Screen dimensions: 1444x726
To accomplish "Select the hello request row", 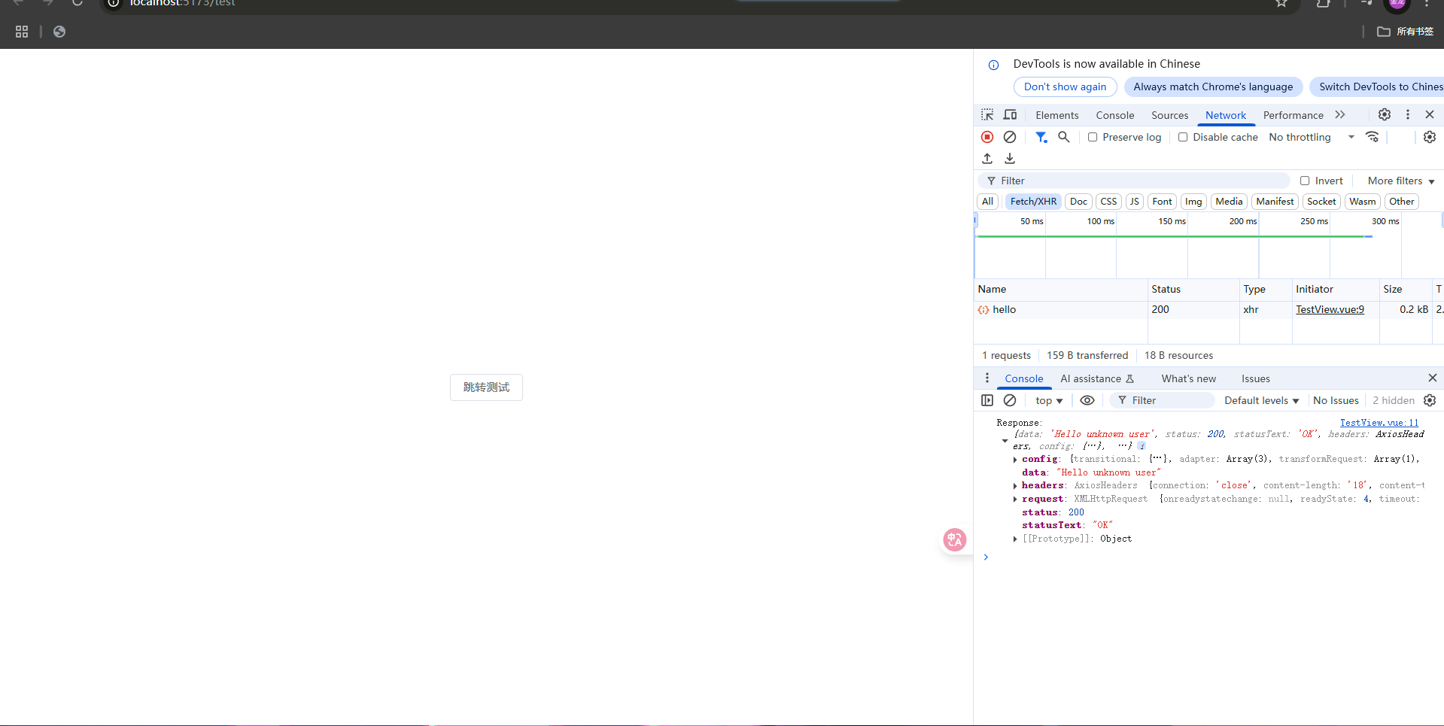I will (1208, 310).
